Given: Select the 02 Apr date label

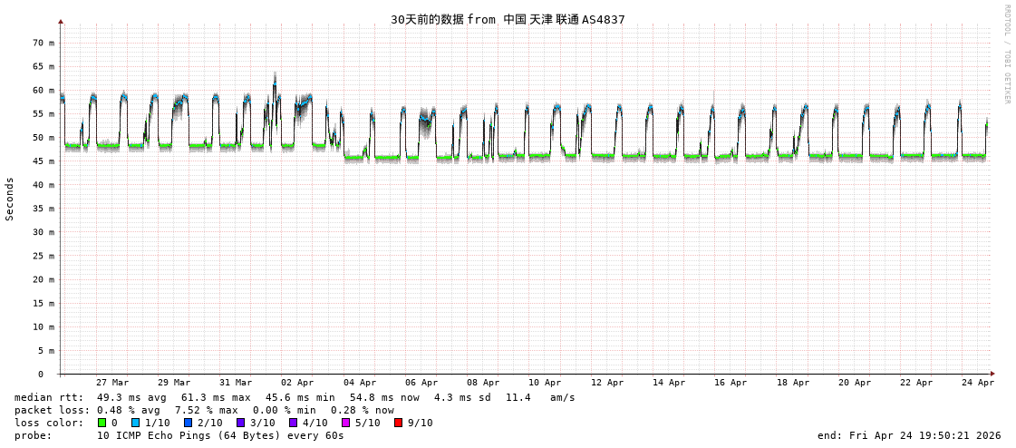Looking at the screenshot, I should pos(297,383).
